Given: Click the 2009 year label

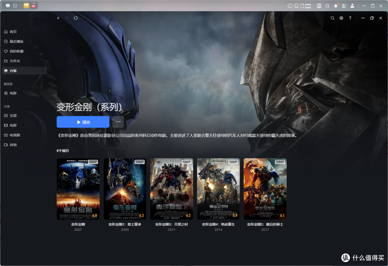Looking at the screenshot, I should 125,230.
